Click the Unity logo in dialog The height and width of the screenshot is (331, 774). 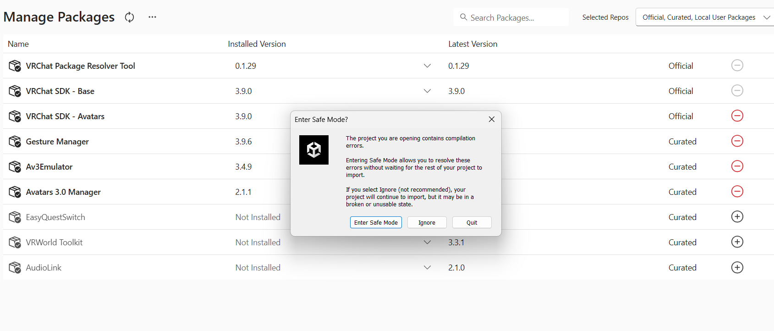(314, 150)
